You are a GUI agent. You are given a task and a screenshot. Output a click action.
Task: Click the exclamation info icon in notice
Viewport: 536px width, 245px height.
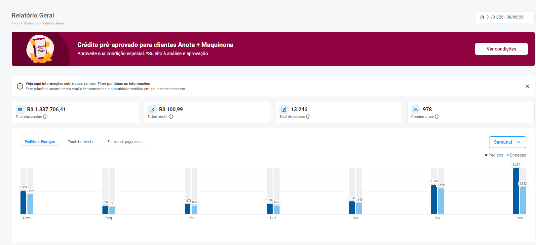[20, 87]
